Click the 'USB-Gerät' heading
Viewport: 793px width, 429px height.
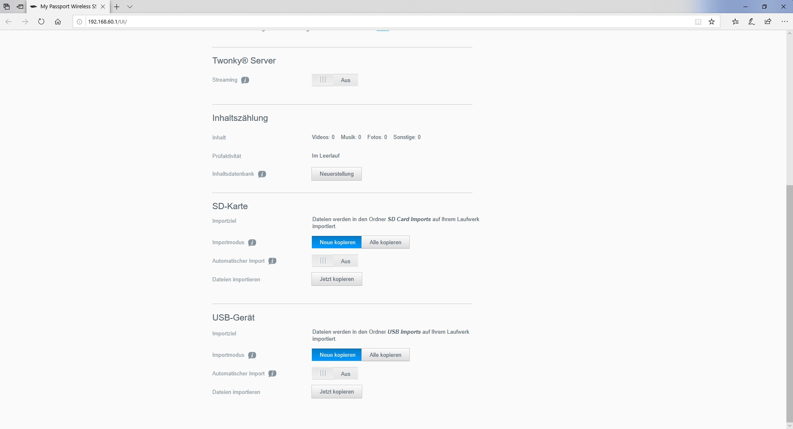point(233,318)
